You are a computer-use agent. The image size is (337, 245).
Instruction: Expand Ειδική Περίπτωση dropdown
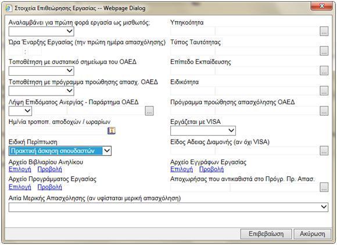point(60,151)
